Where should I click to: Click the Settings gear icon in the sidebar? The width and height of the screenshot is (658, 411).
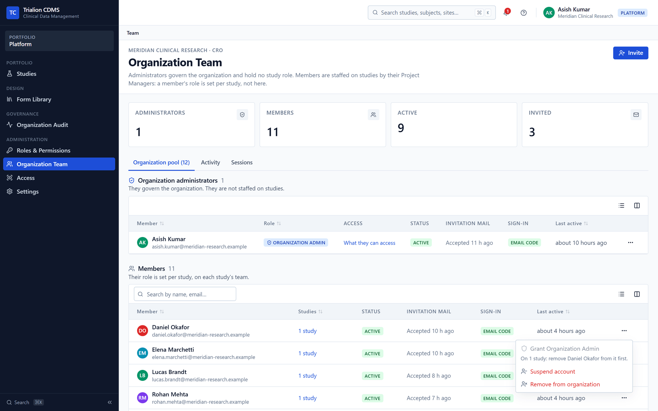[10, 191]
